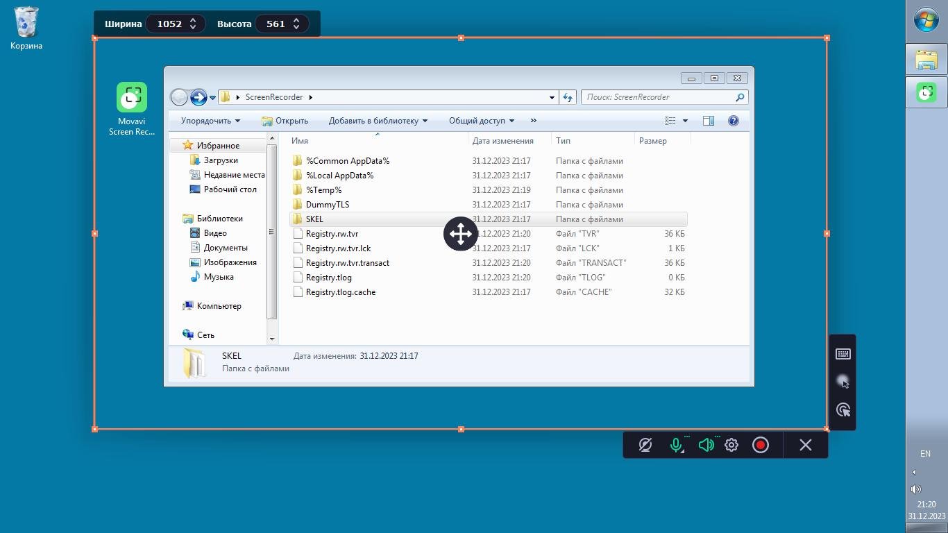Toggle the Explorer preview pane icon

click(x=709, y=121)
